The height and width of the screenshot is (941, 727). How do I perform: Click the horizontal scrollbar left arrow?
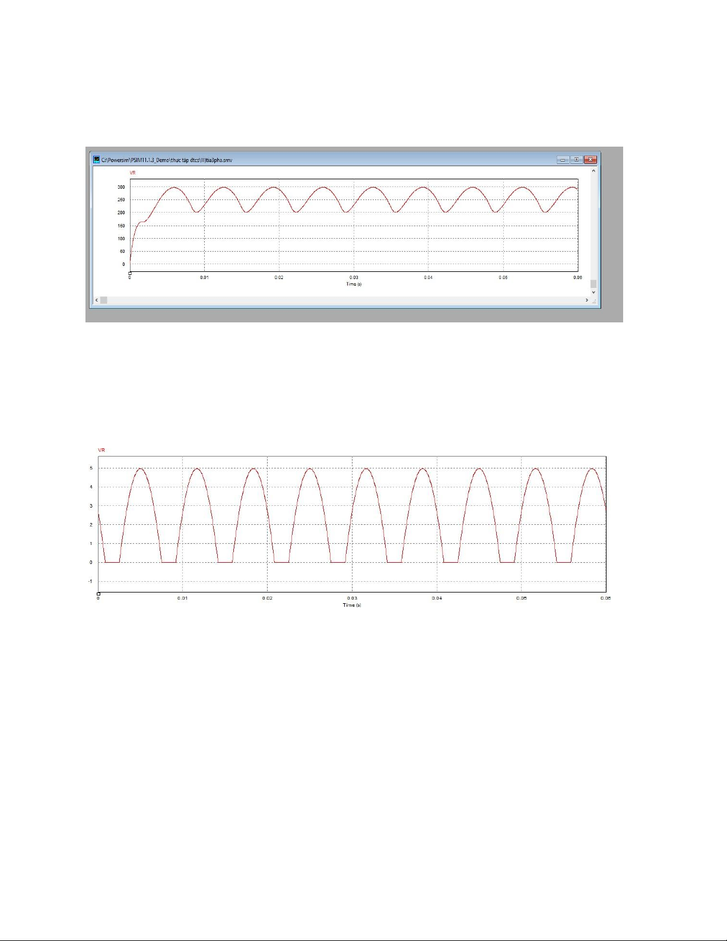(x=97, y=300)
